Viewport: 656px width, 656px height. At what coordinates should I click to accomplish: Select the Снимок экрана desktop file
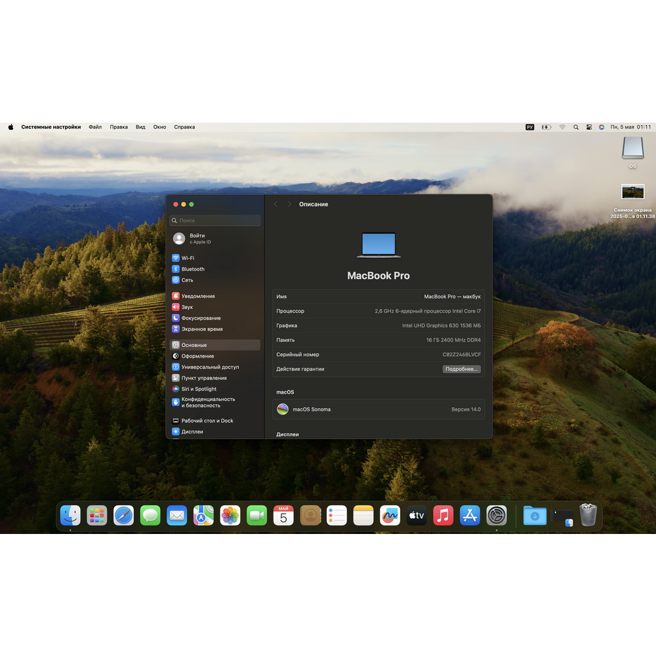(x=632, y=201)
